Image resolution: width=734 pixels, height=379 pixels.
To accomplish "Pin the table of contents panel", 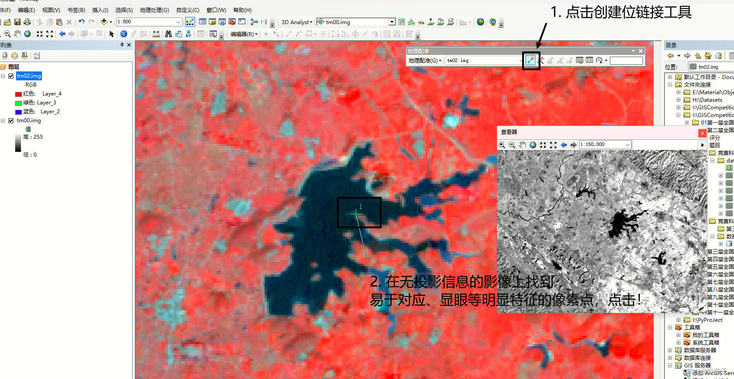I will (x=122, y=45).
